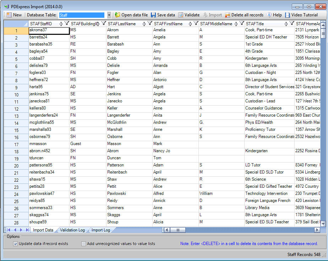This screenshot has height=261, width=328.
Task: Click the Guest building cell
Action: click(88, 144)
